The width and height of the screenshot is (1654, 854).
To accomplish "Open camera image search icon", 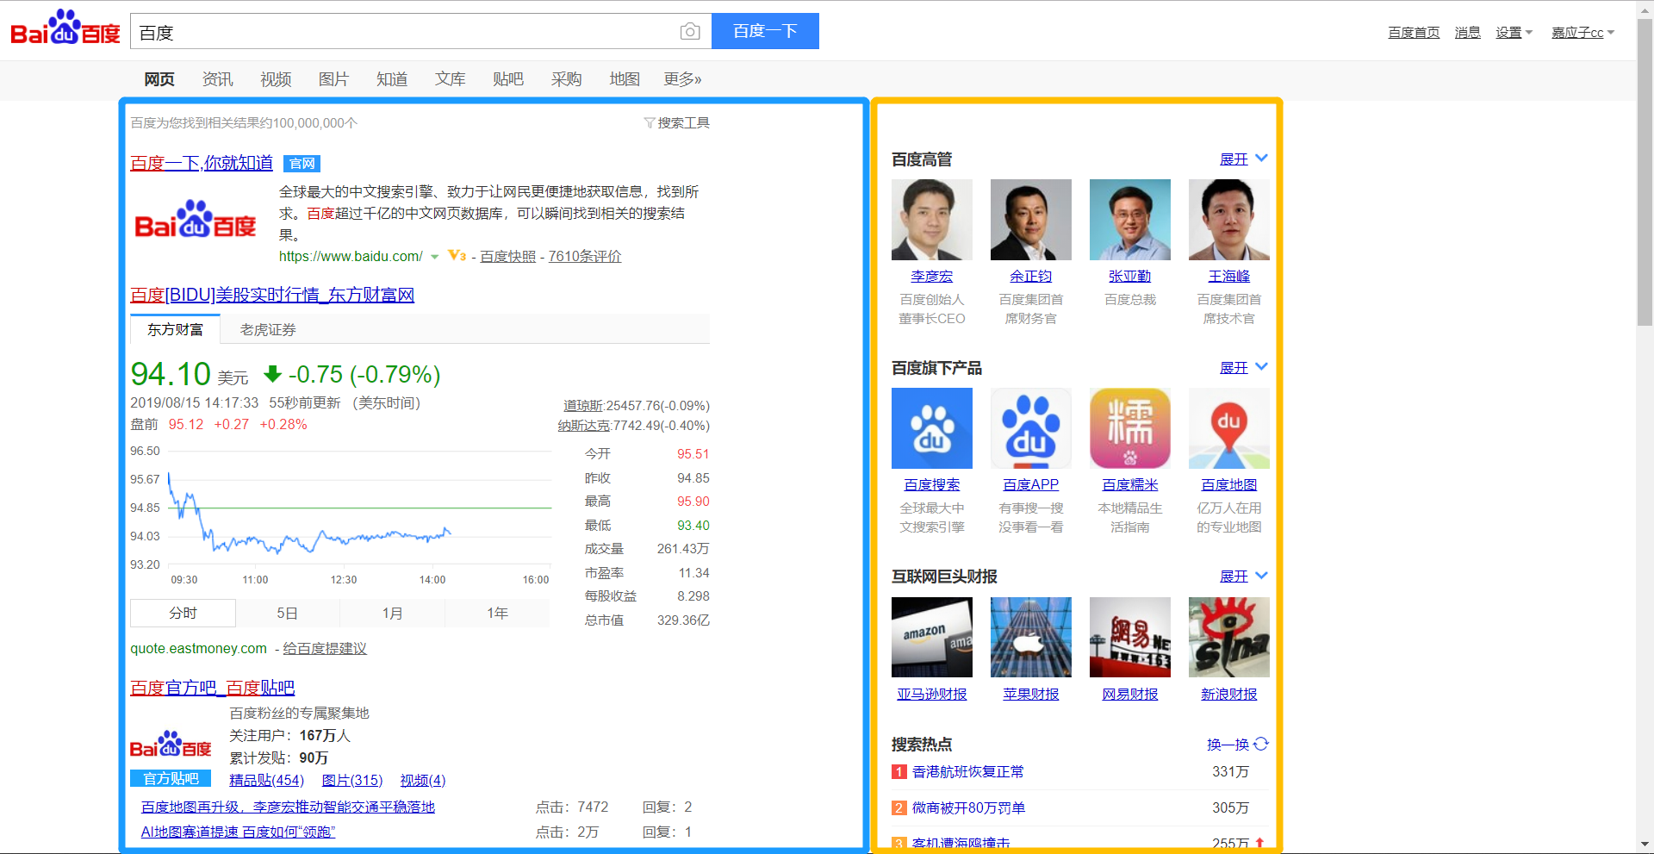I will tap(689, 32).
